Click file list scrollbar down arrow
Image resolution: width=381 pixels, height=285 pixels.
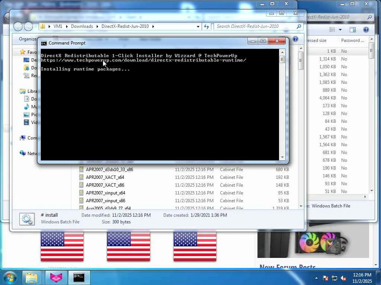[x=301, y=206]
